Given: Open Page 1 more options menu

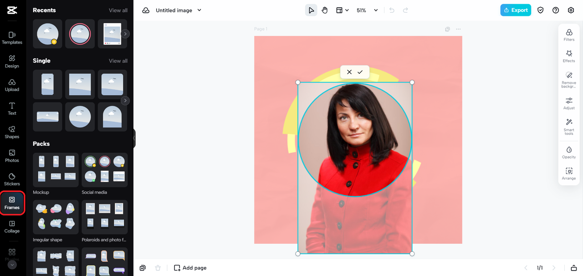Looking at the screenshot, I should click(458, 29).
